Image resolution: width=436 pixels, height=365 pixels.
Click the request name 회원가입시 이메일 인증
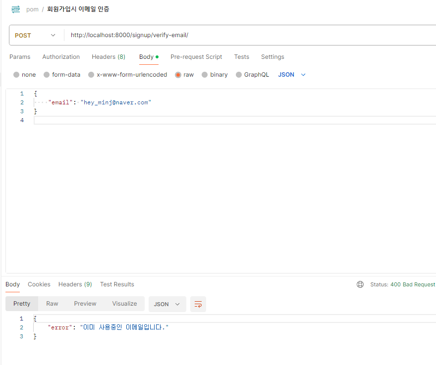(78, 9)
